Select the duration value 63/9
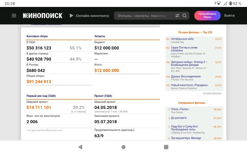The image size is (247, 154). point(99,136)
